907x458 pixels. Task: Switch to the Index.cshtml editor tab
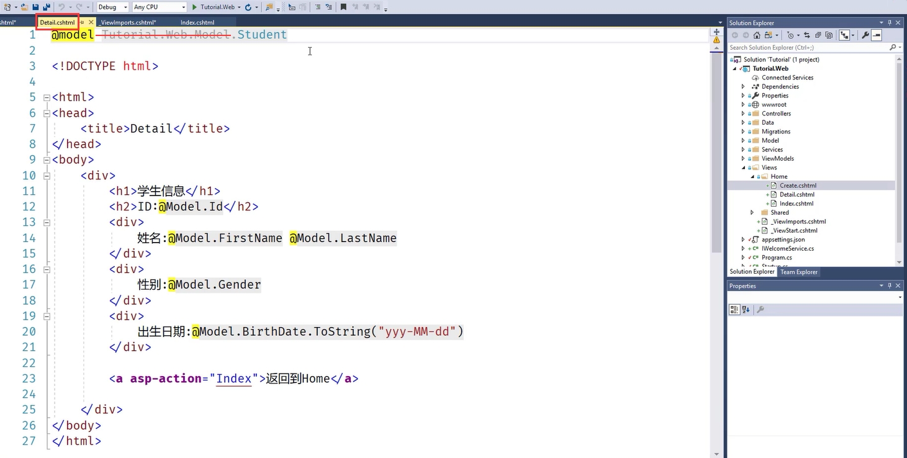coord(197,22)
